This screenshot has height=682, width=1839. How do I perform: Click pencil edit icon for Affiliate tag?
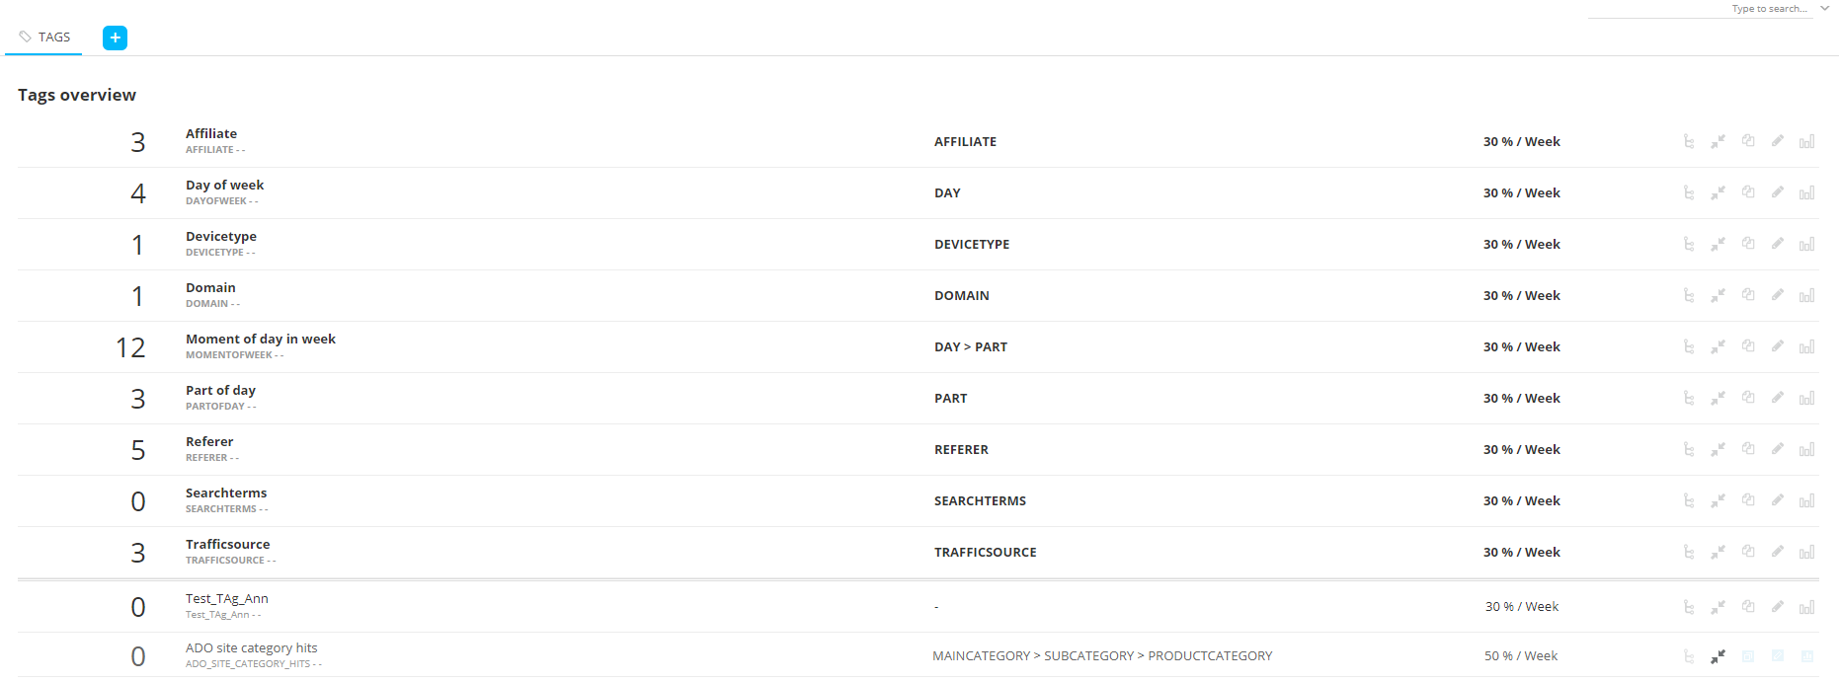(1777, 141)
